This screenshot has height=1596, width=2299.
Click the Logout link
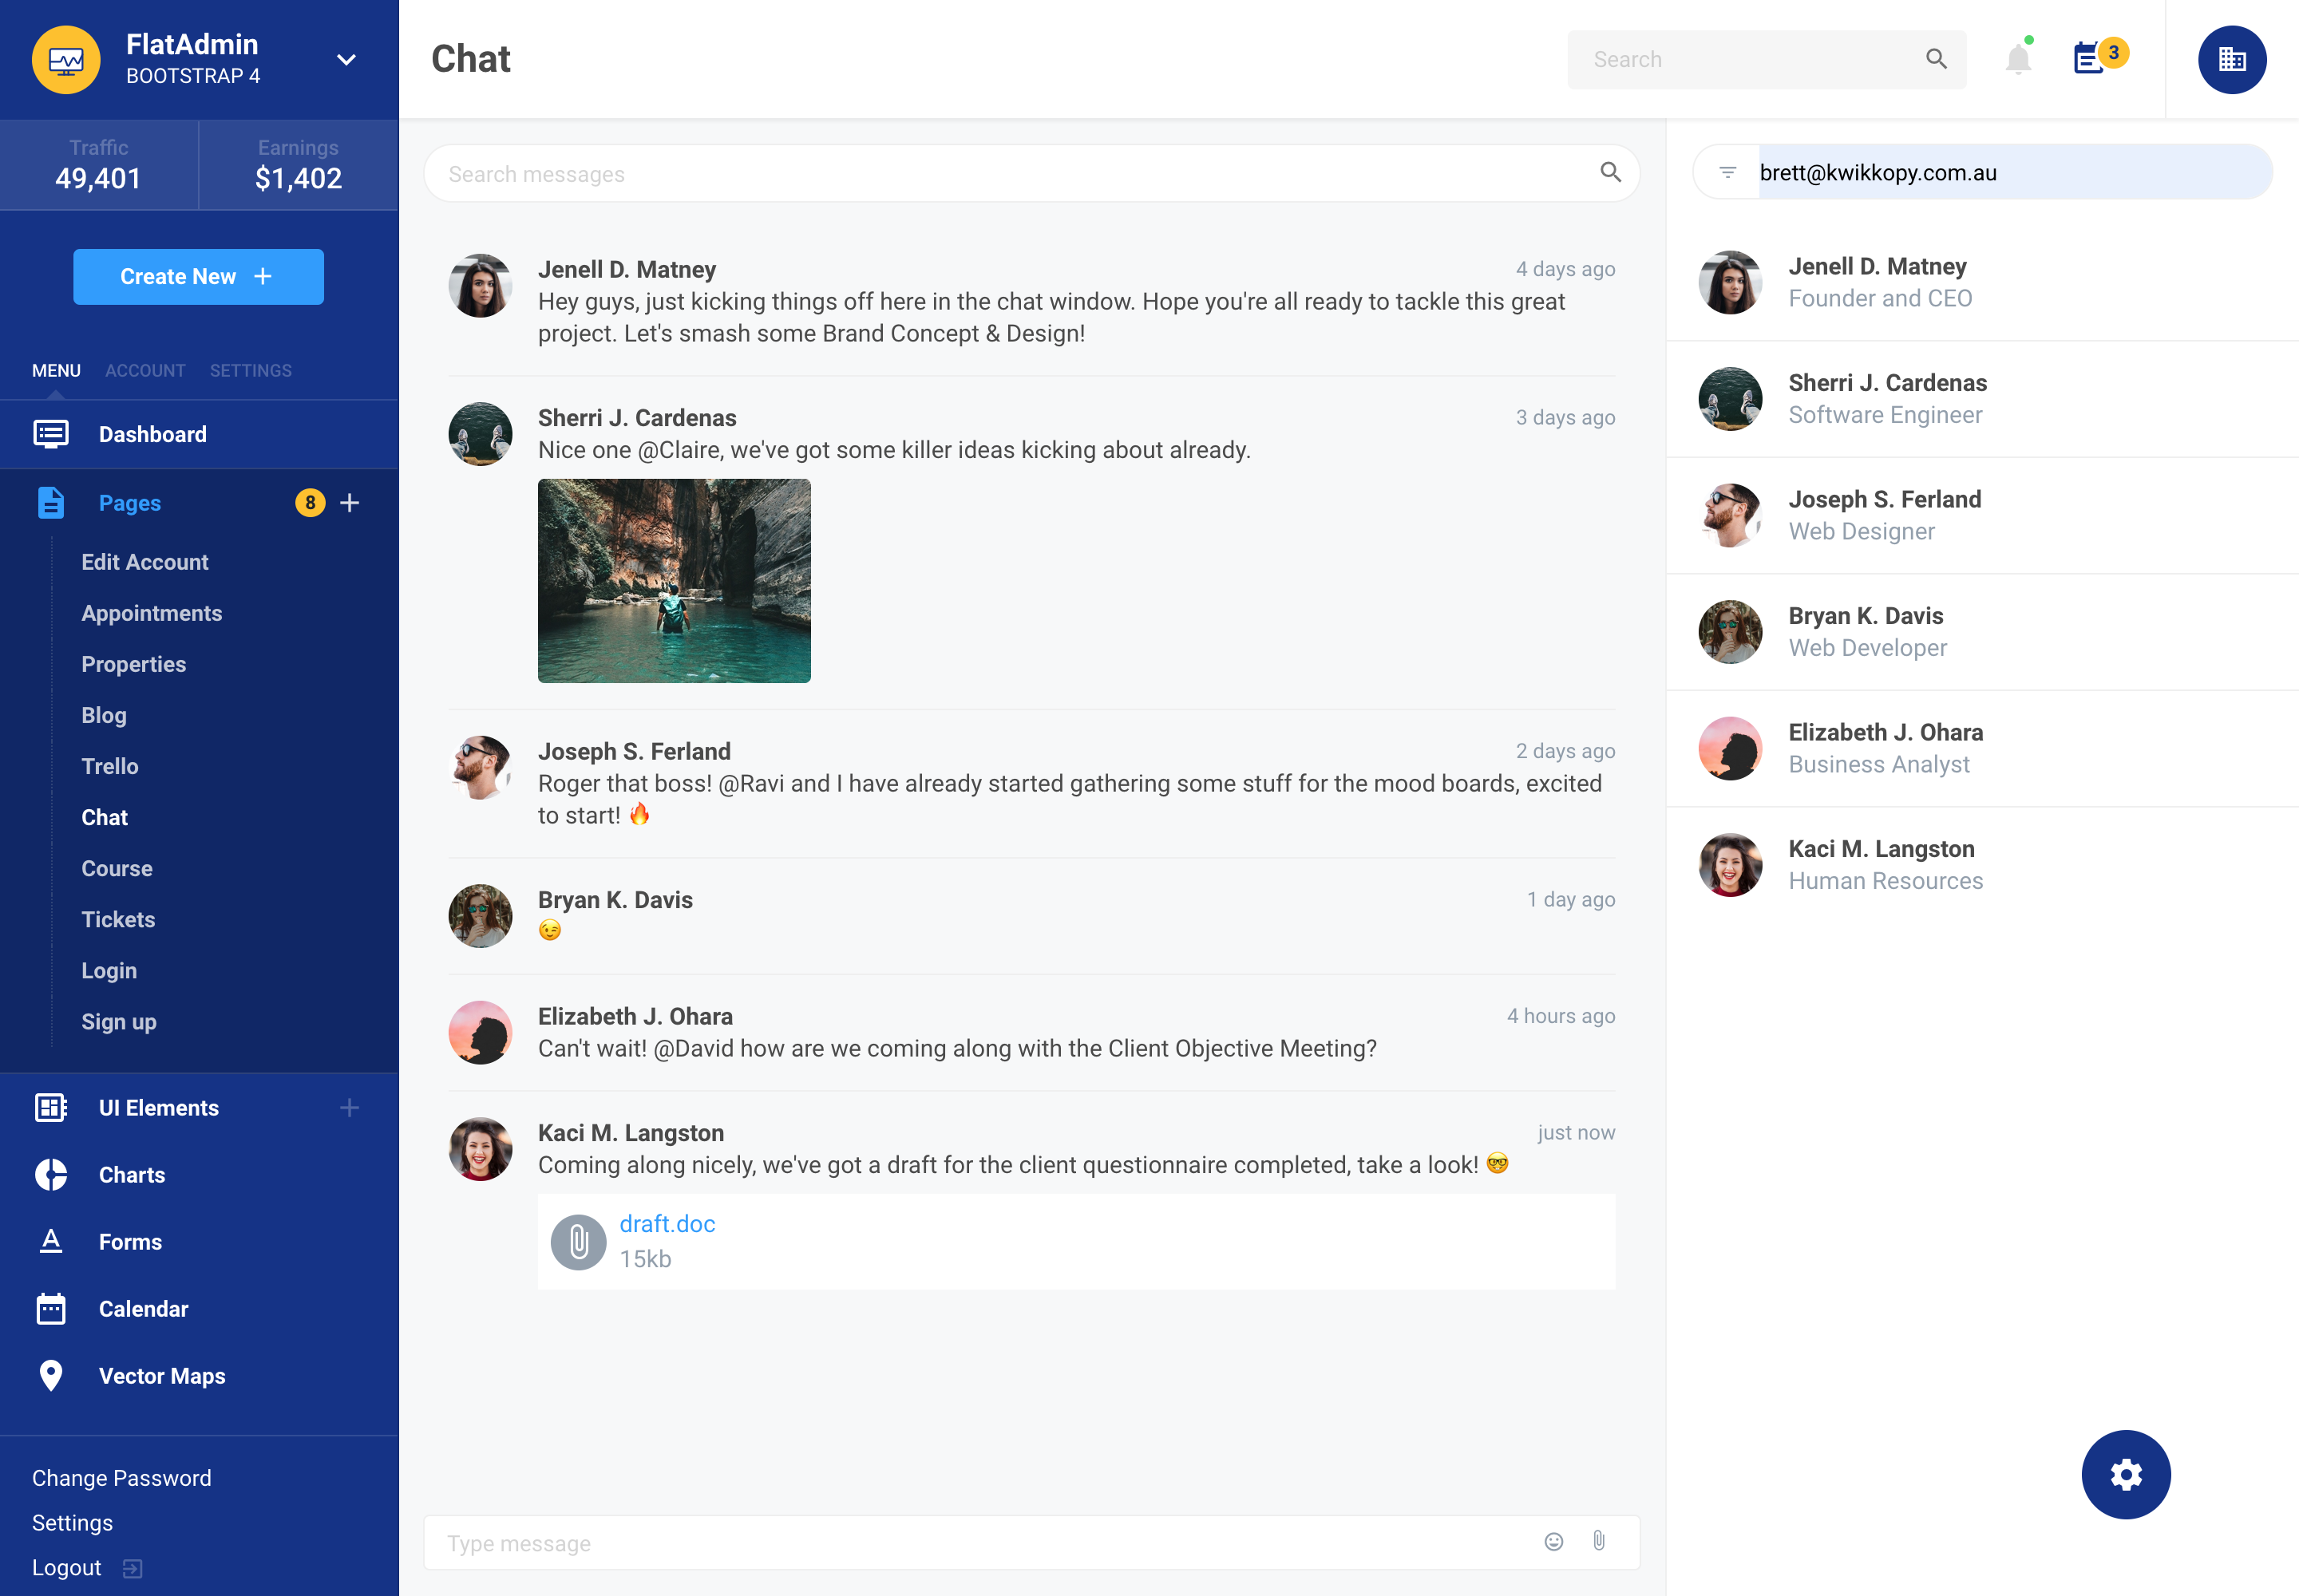point(66,1568)
